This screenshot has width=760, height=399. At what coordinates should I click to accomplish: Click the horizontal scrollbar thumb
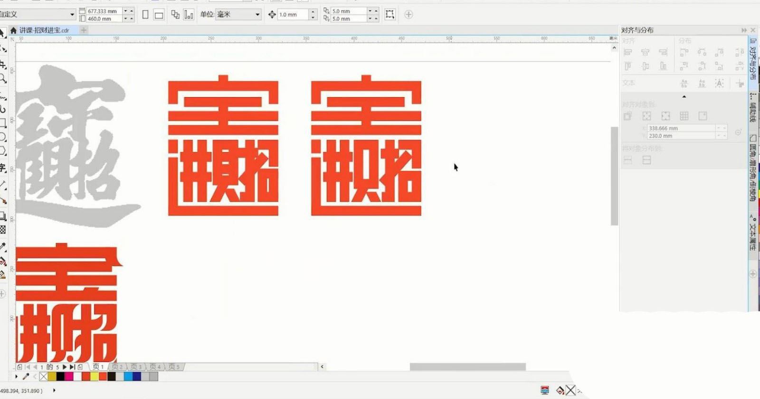click(x=468, y=367)
